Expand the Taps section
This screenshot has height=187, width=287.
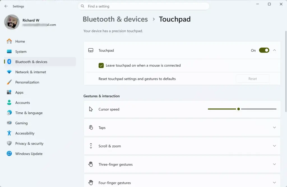point(182,127)
